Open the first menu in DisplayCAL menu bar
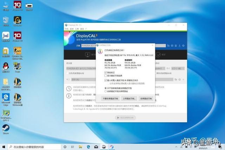Viewport: 225px width, 150px height. click(x=66, y=29)
